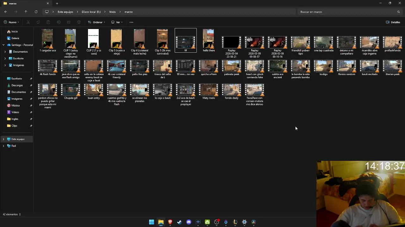This screenshot has width=405, height=227.
Task: Select the 'fif' video file
Action: click(x=186, y=40)
